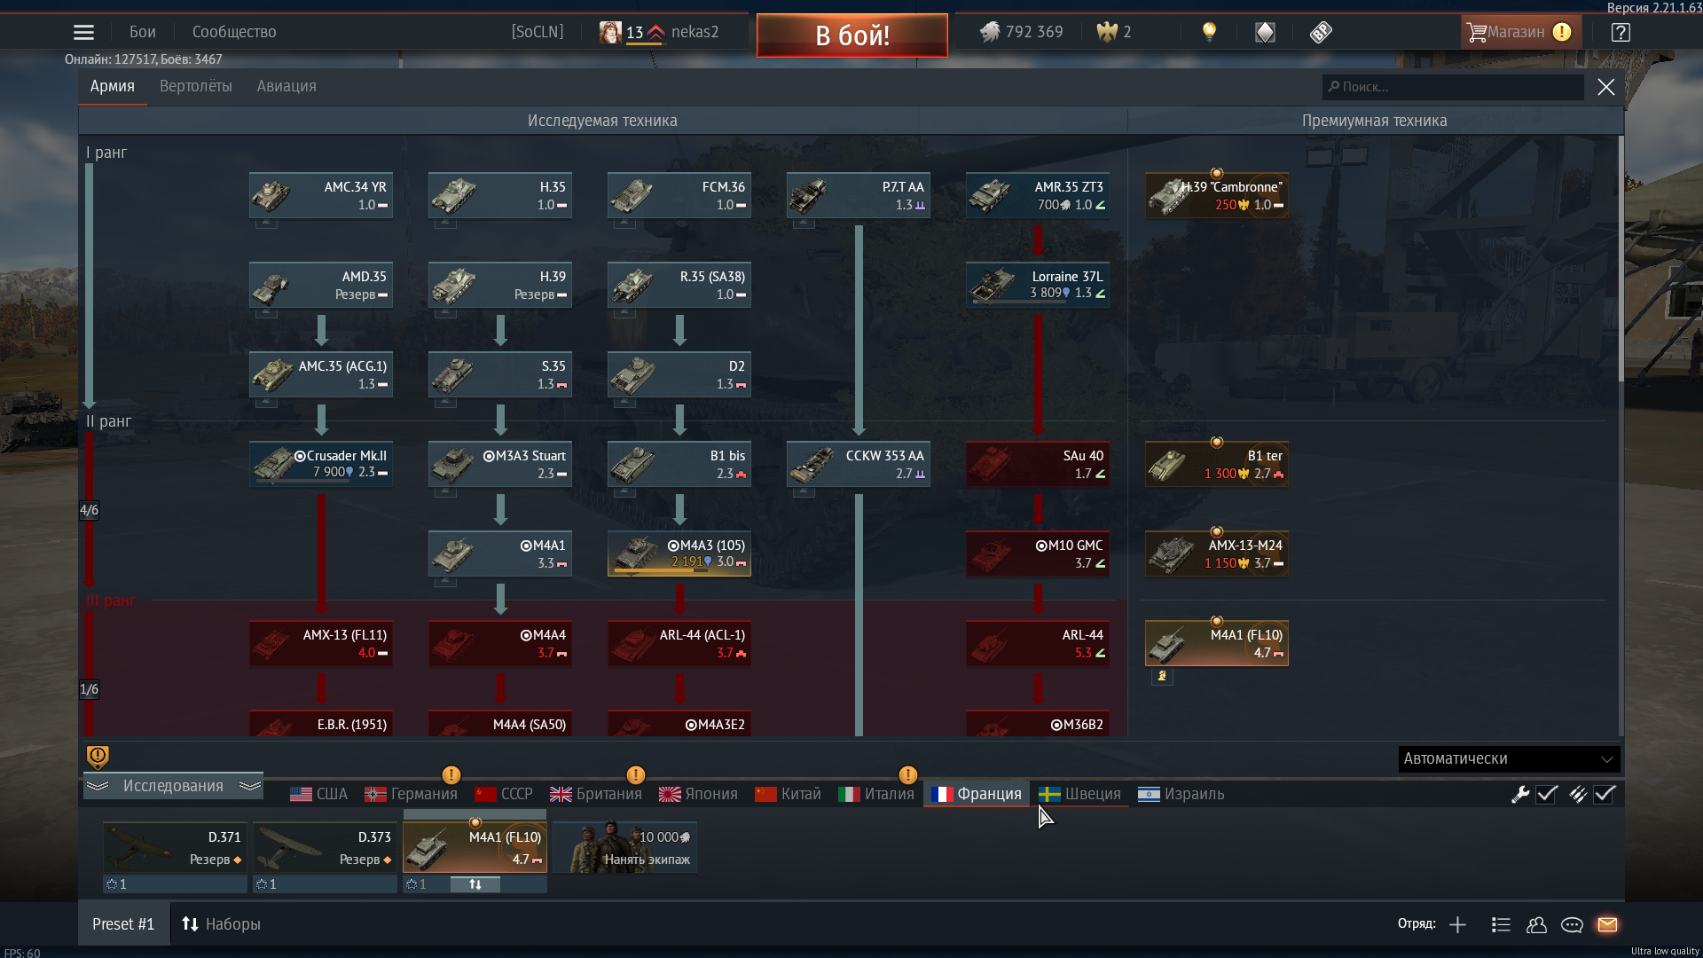
Task: Toggle the auto-repair checkbox beside wrench
Action: (1547, 795)
